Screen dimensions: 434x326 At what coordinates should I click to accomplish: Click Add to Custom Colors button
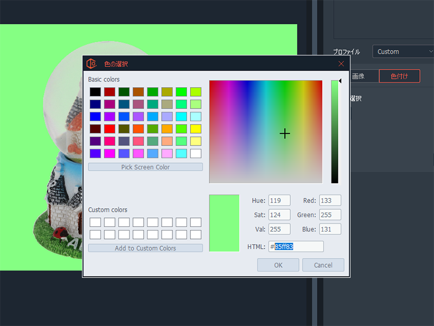(x=145, y=248)
